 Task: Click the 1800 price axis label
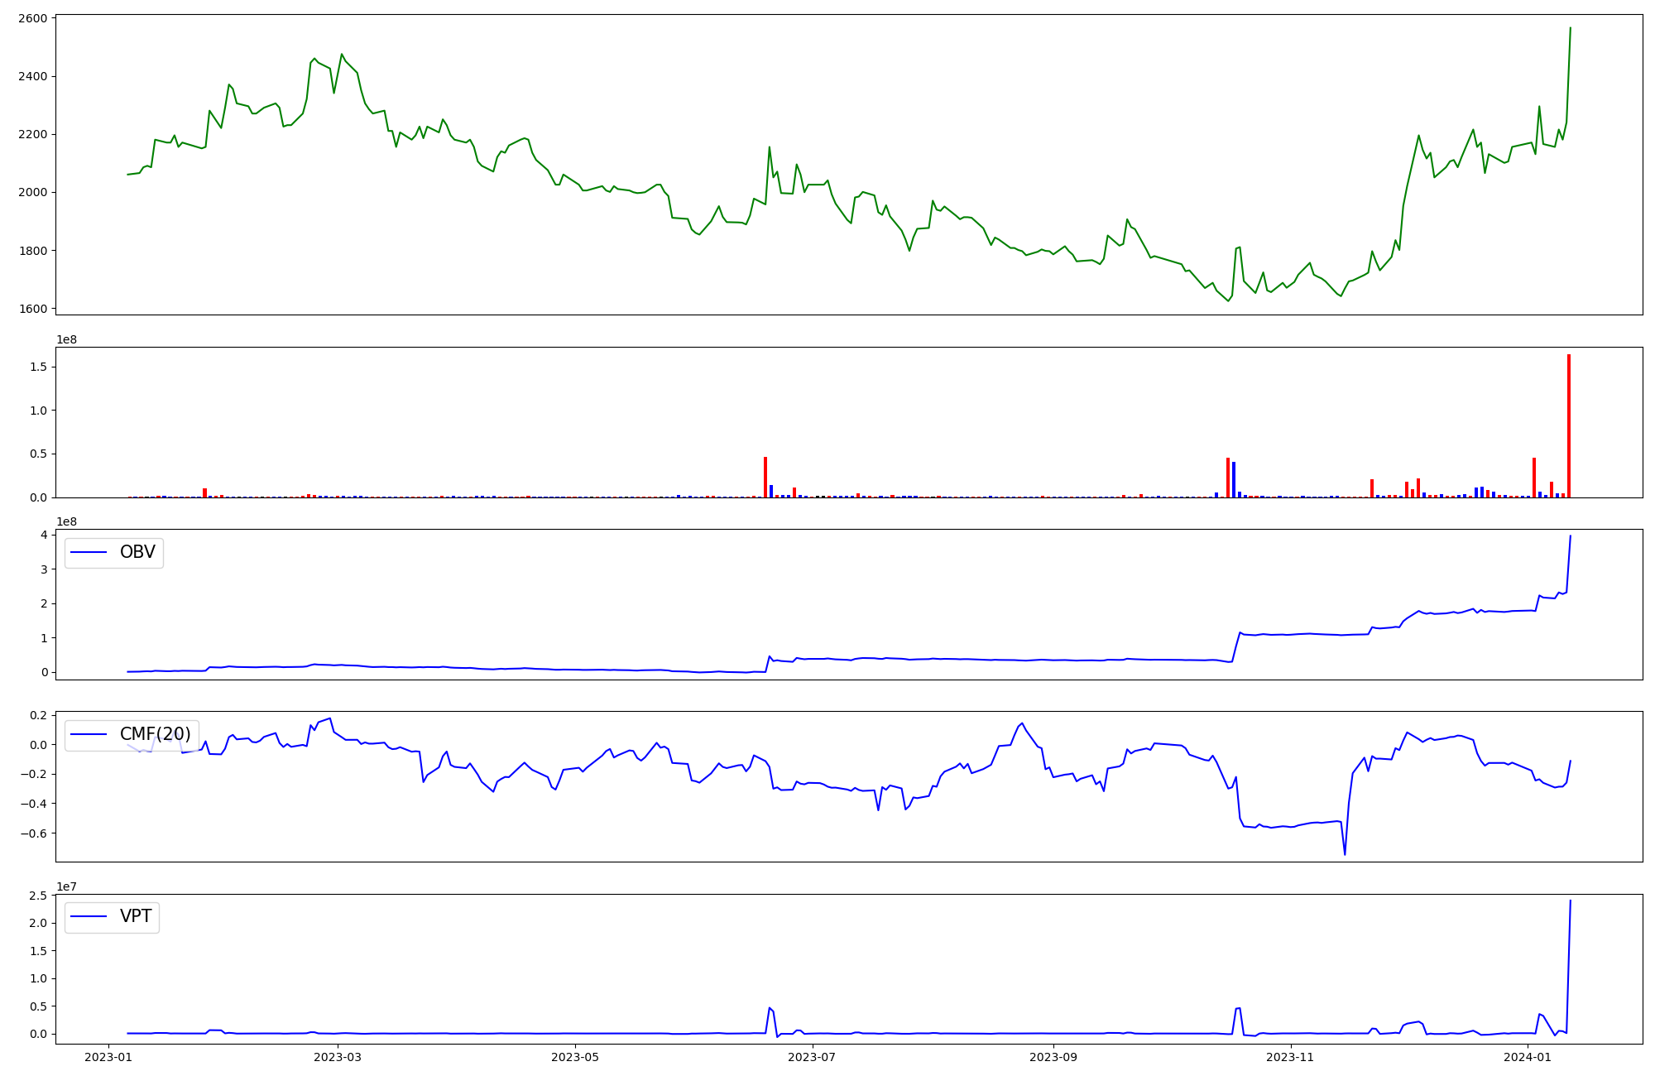click(34, 251)
